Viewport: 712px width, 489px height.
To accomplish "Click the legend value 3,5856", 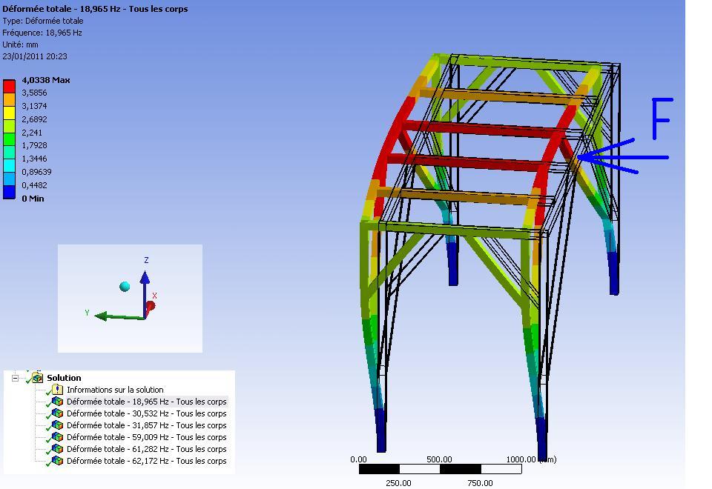I will [x=35, y=93].
